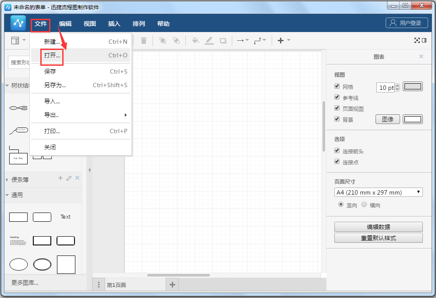Click the Send to Back icon

[177, 40]
